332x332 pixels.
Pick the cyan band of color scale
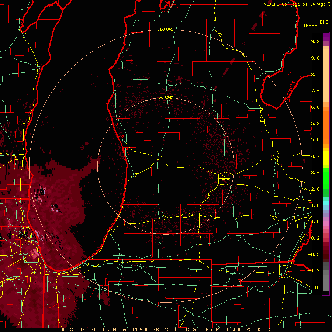(x=326, y=203)
